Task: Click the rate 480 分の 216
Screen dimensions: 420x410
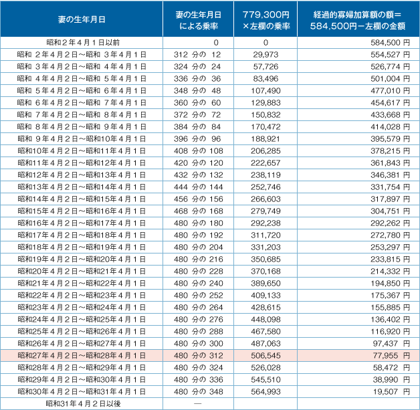Action: (x=199, y=260)
